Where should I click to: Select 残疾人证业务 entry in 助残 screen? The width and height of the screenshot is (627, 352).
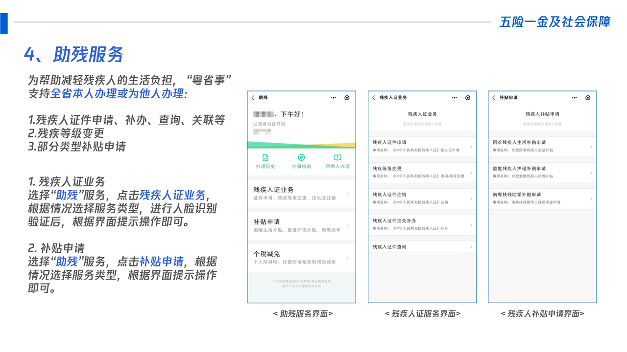pos(301,194)
